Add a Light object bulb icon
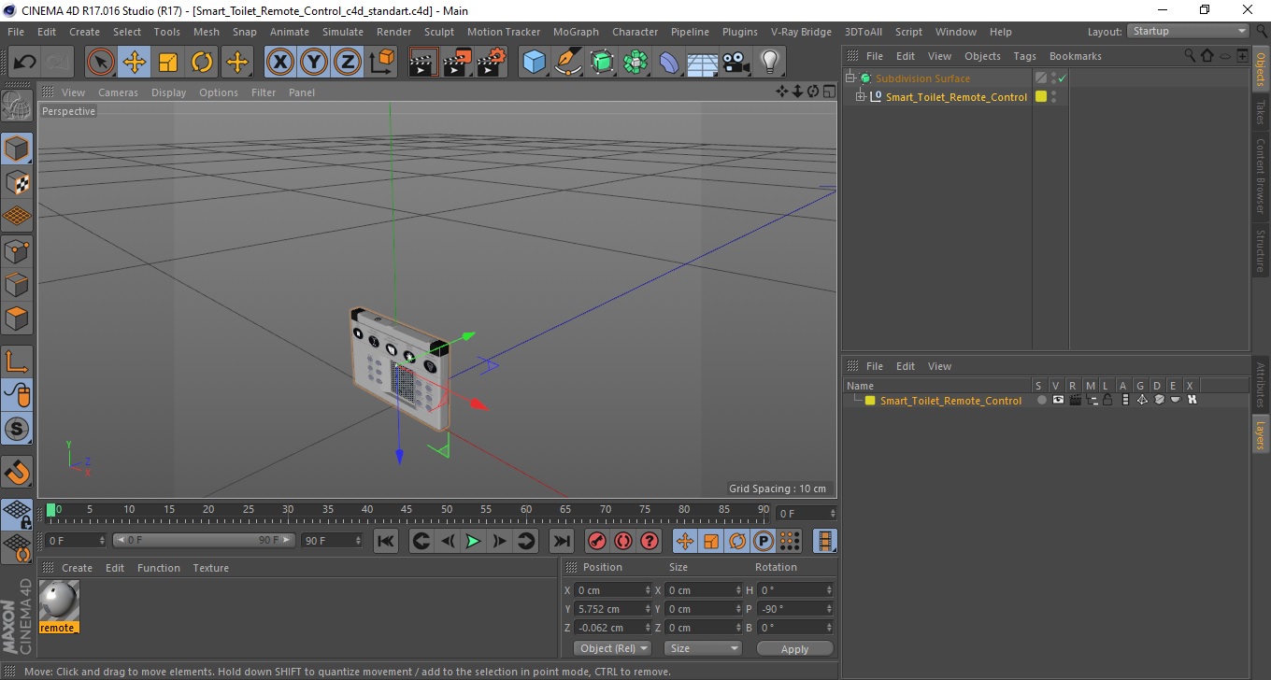Screen dimensions: 1271x680 770,63
